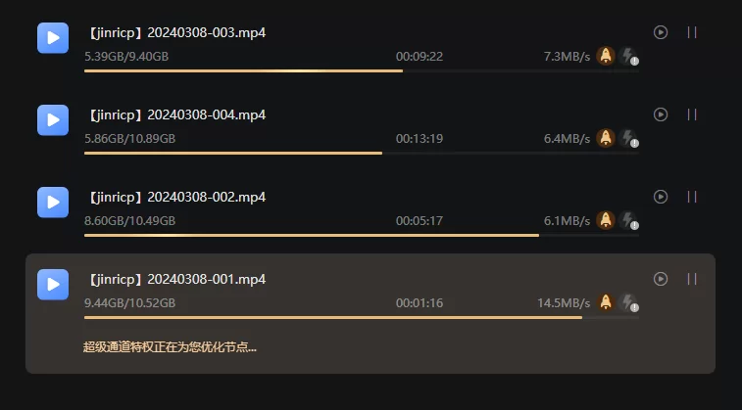Pause the 20240308-001.mp4 download
Screen dimensions: 742x410
pyautogui.click(x=692, y=279)
